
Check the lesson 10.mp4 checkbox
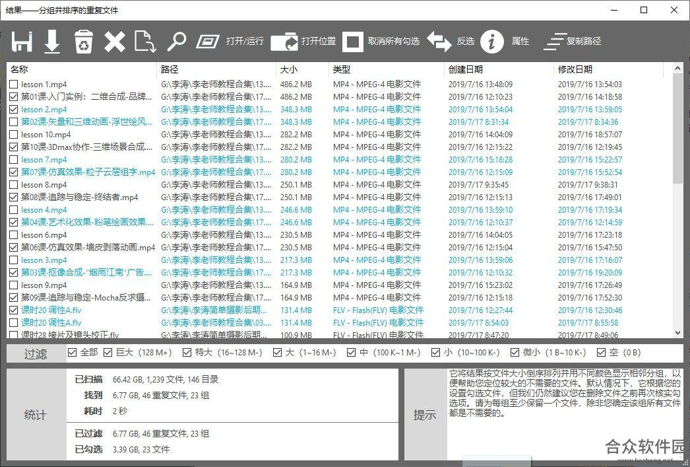click(x=14, y=134)
